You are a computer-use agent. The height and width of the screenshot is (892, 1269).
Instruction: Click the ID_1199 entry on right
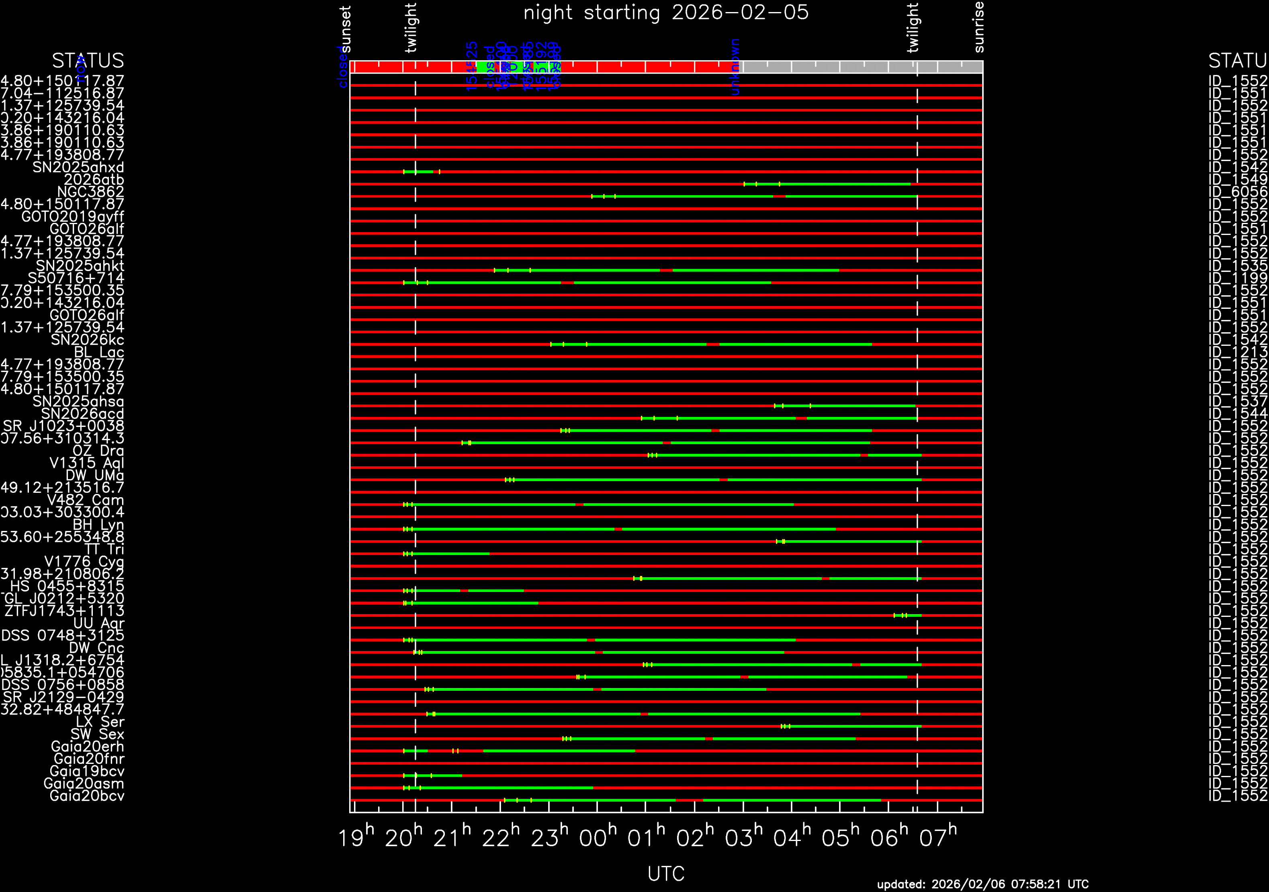[x=1238, y=278]
